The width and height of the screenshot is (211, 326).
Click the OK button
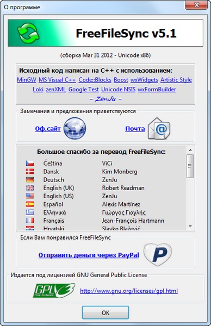coord(105,312)
